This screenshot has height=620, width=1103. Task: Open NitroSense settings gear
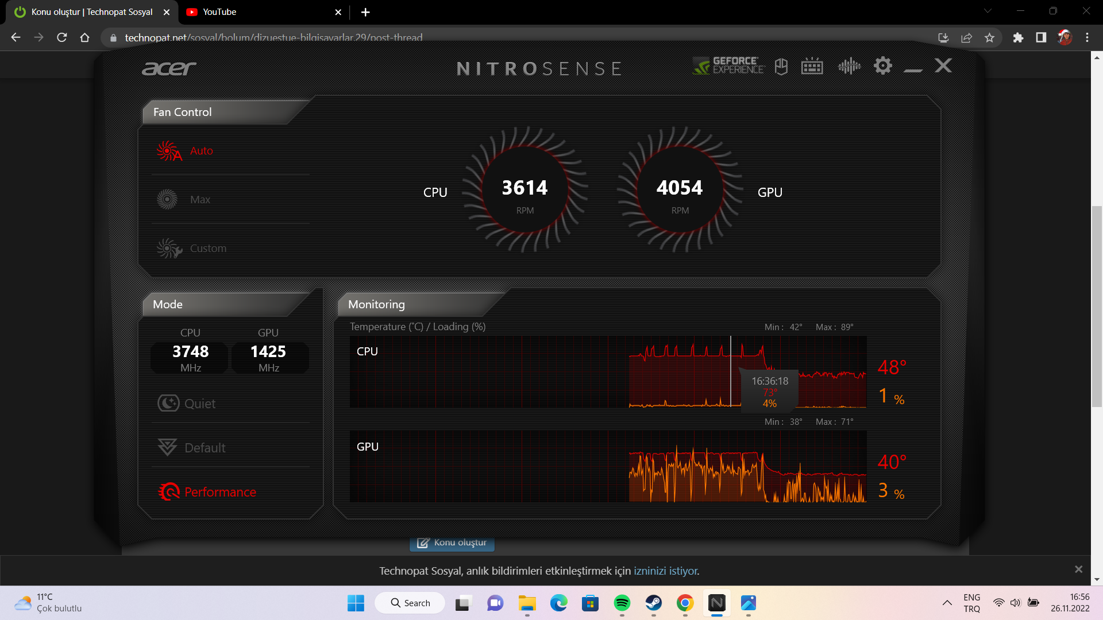point(882,66)
